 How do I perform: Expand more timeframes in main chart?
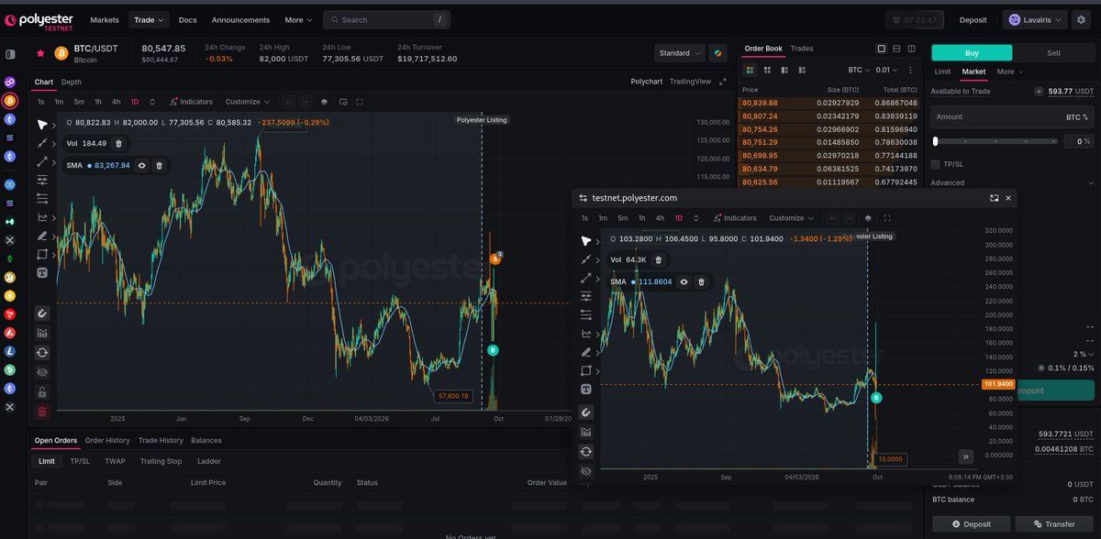pyautogui.click(x=152, y=102)
